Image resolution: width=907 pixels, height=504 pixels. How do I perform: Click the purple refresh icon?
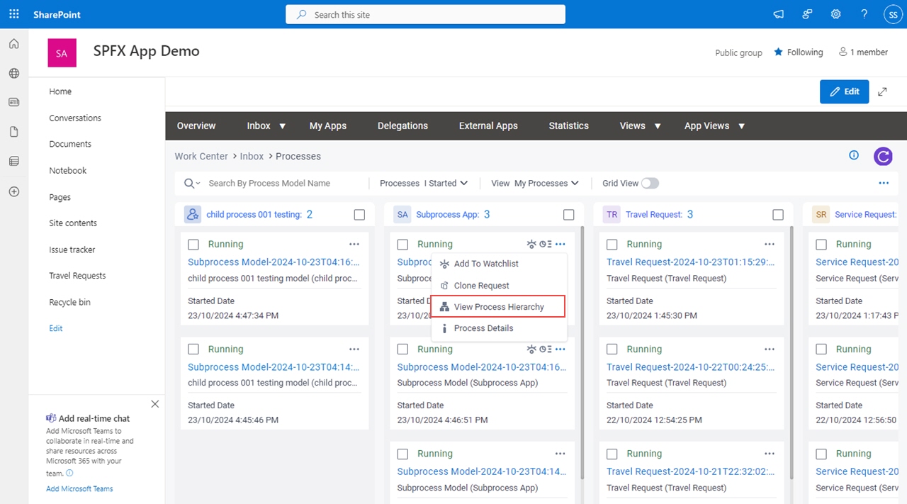coord(883,156)
